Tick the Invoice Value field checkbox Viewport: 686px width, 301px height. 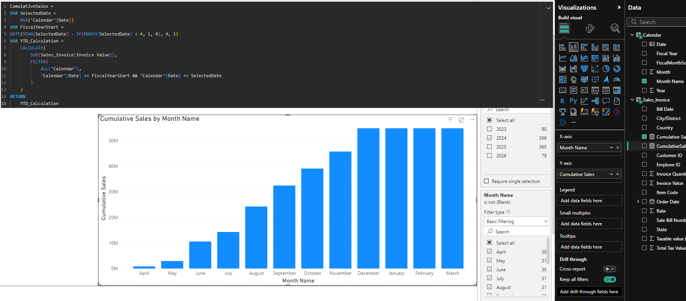pos(644,183)
